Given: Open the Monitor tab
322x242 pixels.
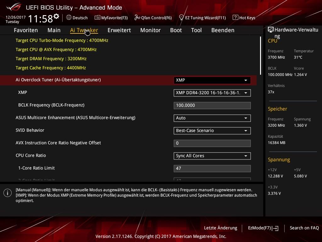Looking at the screenshot, I should point(150,30).
